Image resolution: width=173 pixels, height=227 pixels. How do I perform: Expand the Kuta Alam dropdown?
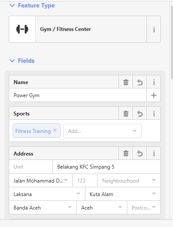tap(123, 194)
